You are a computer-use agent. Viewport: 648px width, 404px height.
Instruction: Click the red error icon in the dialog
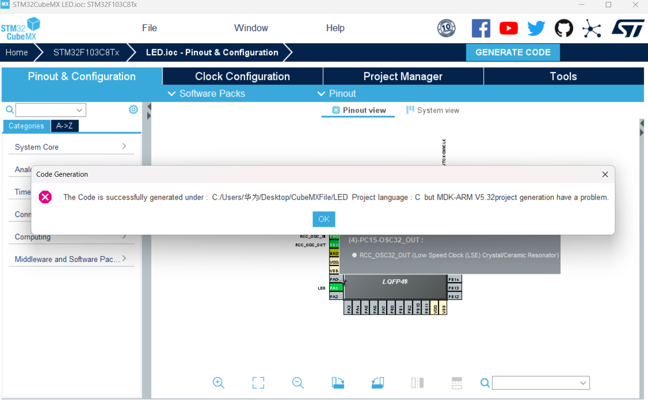(x=45, y=197)
